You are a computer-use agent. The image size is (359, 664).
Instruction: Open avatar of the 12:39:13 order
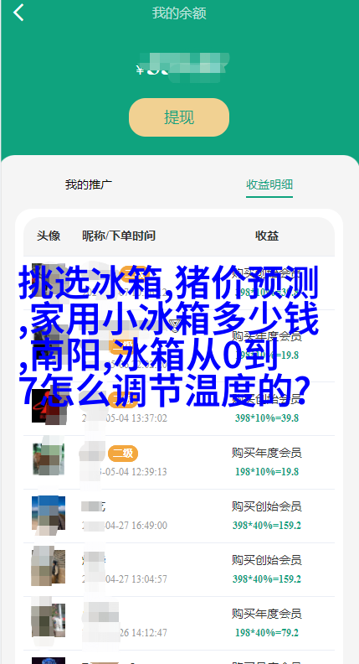[49, 459]
